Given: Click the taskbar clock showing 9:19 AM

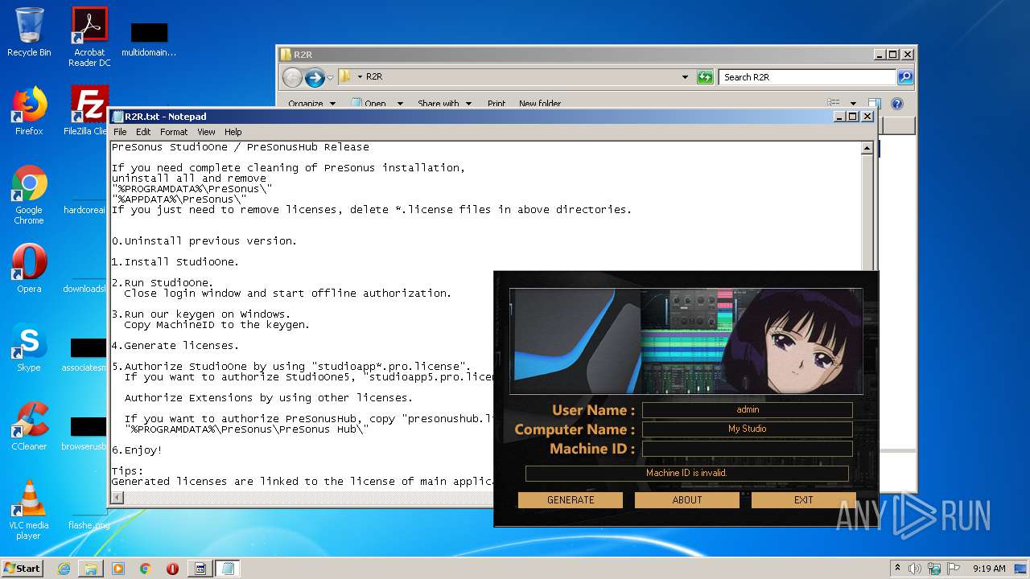Looking at the screenshot, I should (989, 569).
